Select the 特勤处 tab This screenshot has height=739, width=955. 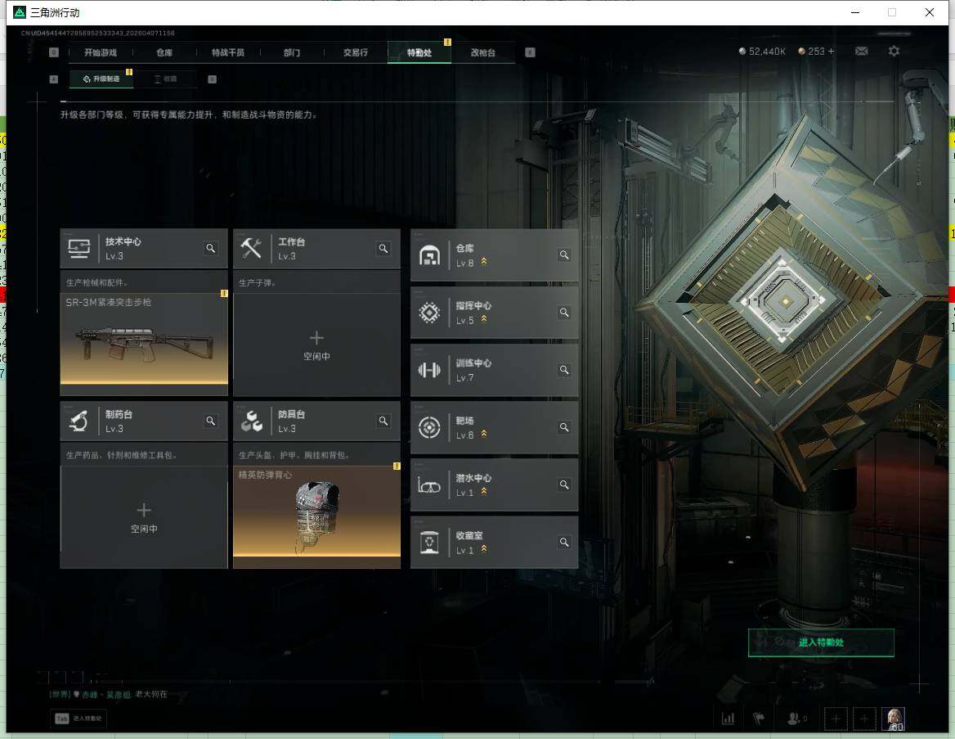(419, 52)
